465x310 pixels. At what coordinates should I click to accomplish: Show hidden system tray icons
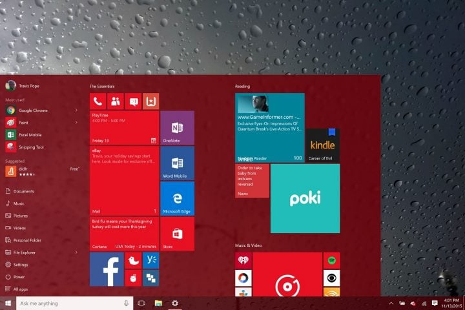tap(391, 303)
